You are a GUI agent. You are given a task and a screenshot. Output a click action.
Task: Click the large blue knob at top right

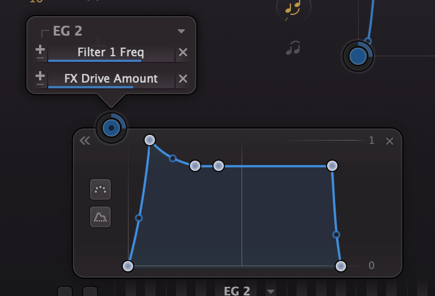[358, 56]
